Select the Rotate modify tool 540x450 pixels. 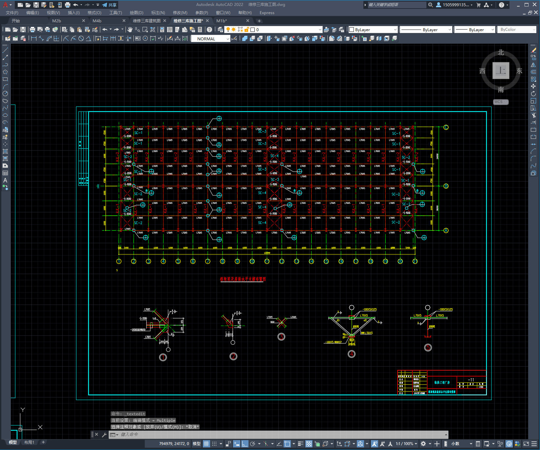pos(533,94)
